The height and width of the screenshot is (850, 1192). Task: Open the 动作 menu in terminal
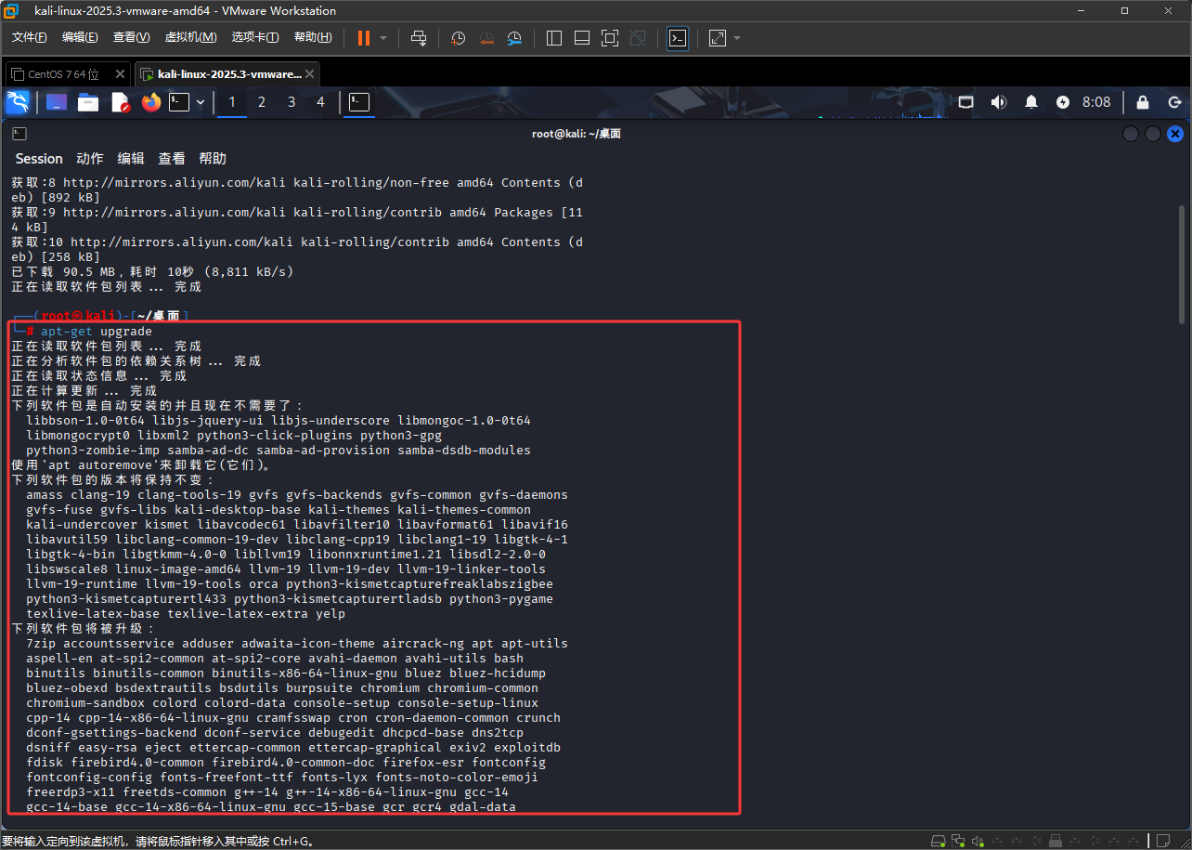90,159
